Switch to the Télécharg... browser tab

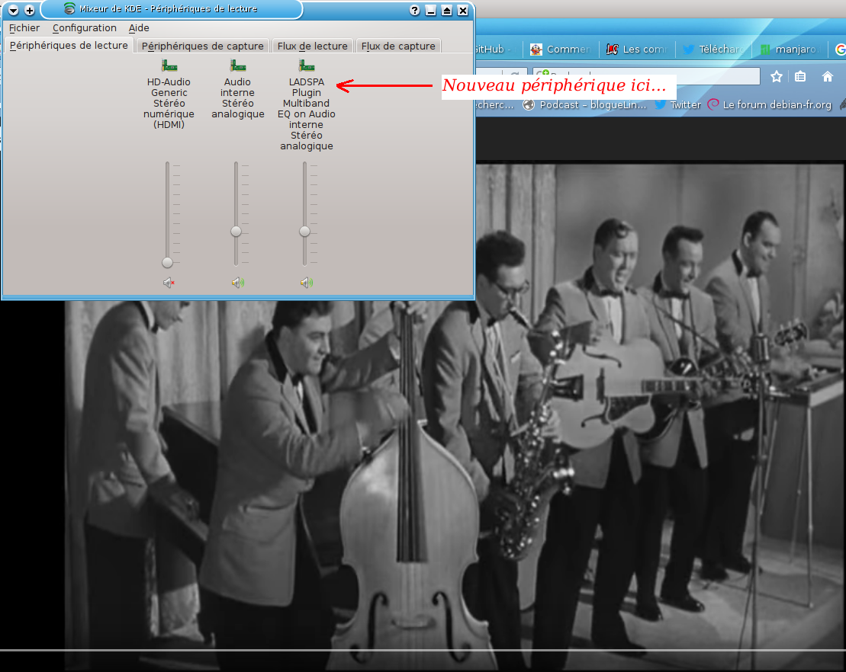(714, 49)
